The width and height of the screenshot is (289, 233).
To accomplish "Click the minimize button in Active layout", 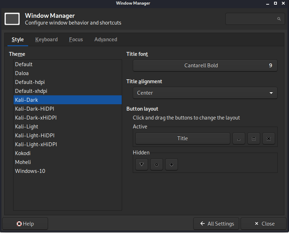I will coord(239,139).
